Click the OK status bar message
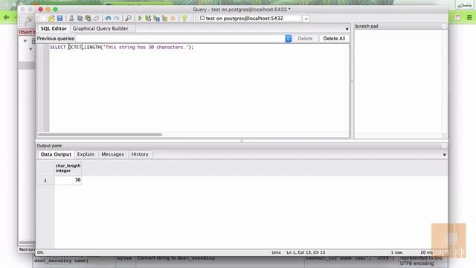The image size is (476, 268). coord(40,252)
